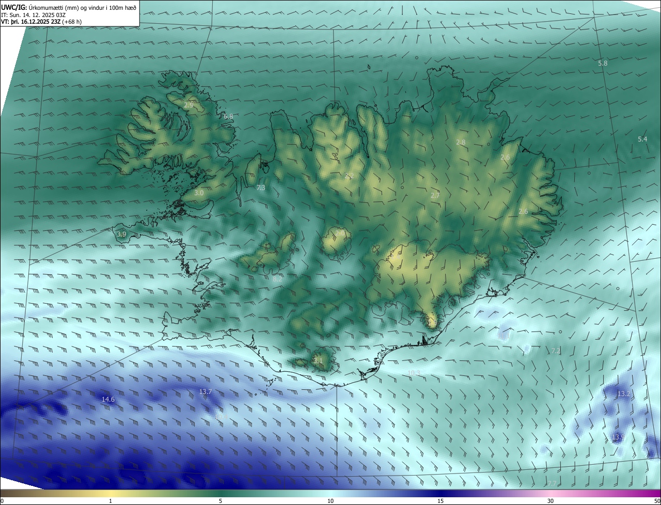The width and height of the screenshot is (661, 505).
Task: Click the 1 tick on the colour scale
Action: point(111,501)
